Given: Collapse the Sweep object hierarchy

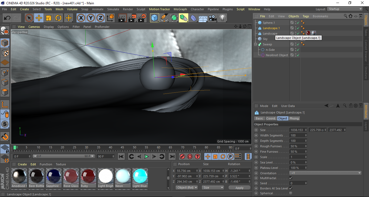Looking at the screenshot, I should click(x=255, y=44).
